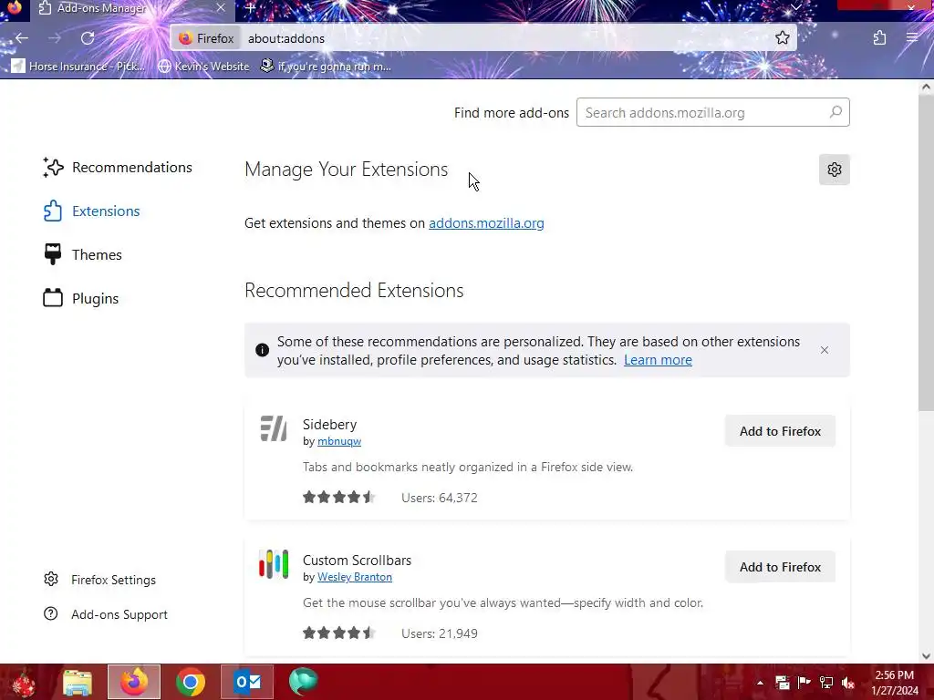Bookmark this page with the star icon
The height and width of the screenshot is (700, 934).
tap(782, 38)
